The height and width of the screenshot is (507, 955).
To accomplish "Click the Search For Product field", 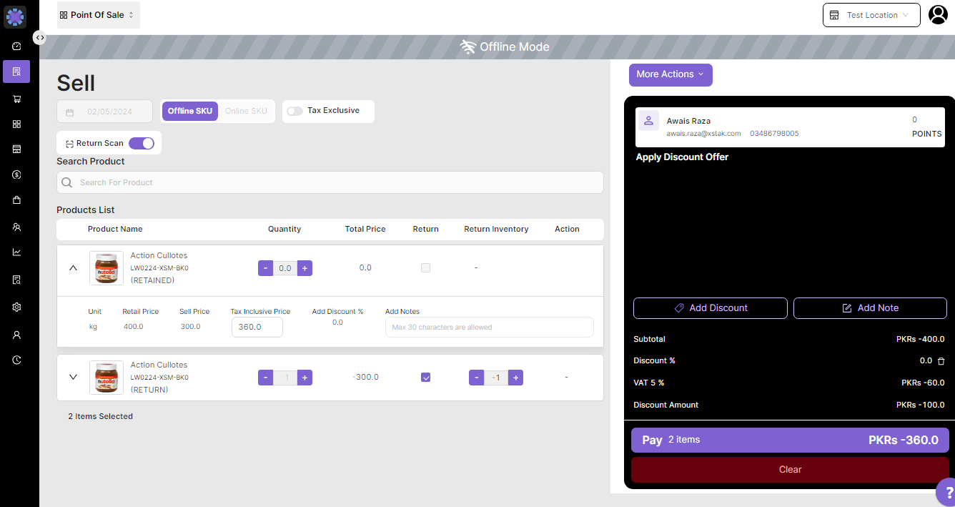I will [330, 182].
